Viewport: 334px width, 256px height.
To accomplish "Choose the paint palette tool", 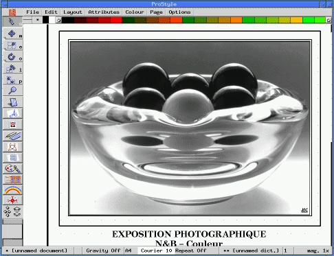I will tap(12, 169).
